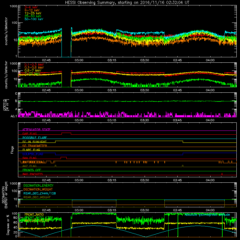
Task: Select the REAR_DEC_CHAN/128 legend label
Action: pyautogui.click(x=40, y=193)
